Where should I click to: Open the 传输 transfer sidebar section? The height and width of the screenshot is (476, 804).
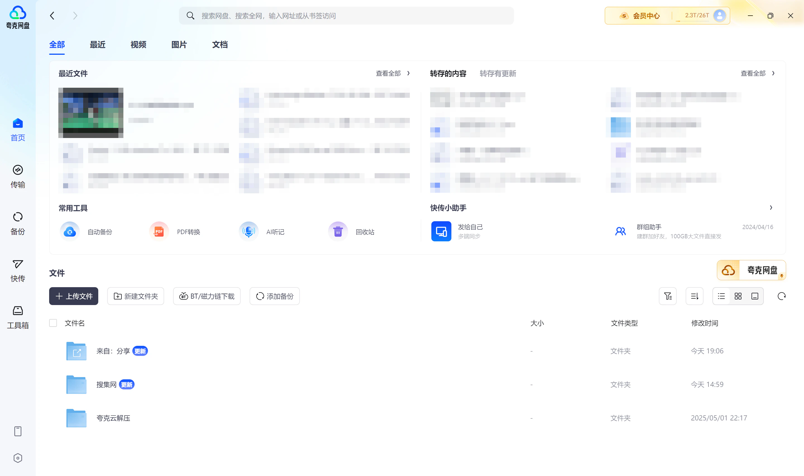(18, 177)
